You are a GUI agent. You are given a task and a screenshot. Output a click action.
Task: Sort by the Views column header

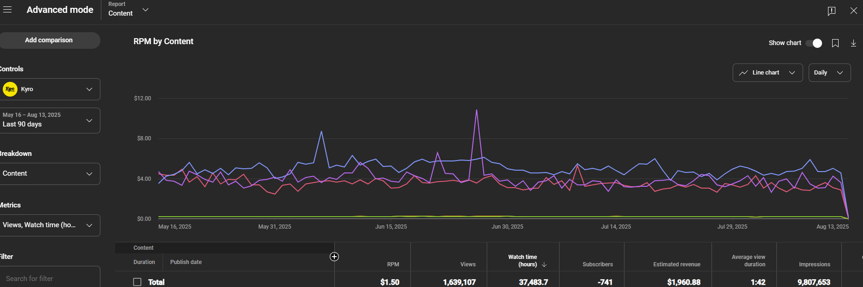(x=468, y=264)
